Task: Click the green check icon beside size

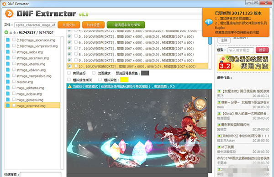Action: pyautogui.click(x=6, y=32)
